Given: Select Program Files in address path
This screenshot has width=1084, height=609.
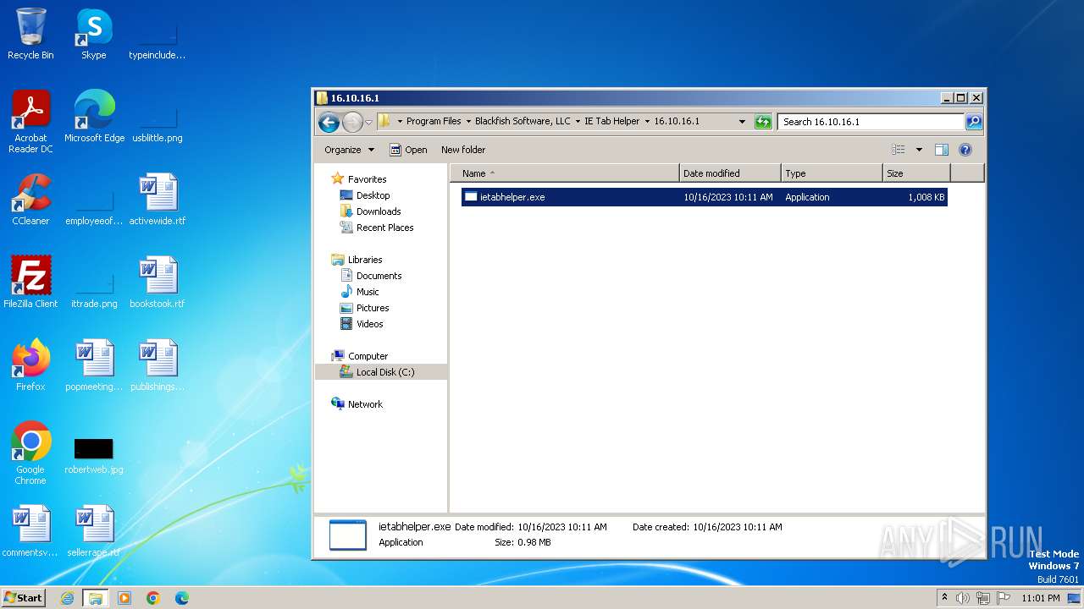Looking at the screenshot, I should (434, 122).
